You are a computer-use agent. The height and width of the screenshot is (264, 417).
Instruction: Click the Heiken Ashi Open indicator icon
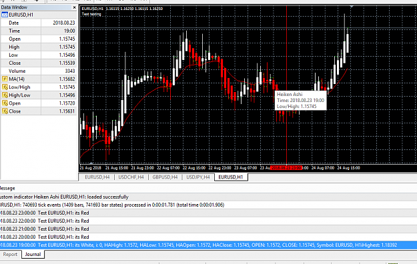(5, 103)
